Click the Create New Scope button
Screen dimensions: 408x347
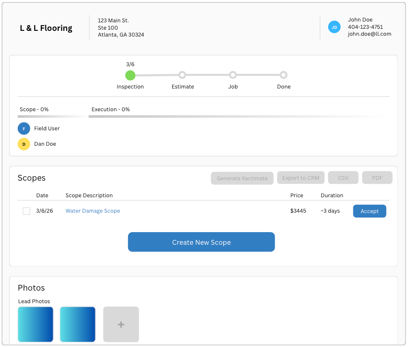pos(201,242)
